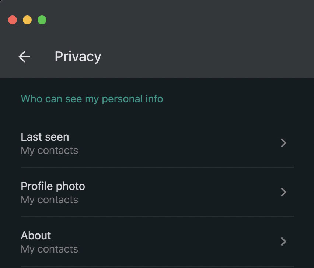Go back using the left arrow icon

pos(24,56)
